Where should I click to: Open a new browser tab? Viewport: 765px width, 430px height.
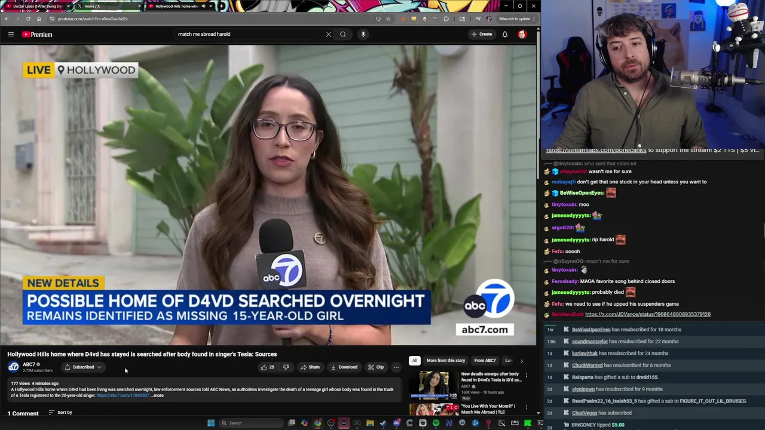pyautogui.click(x=222, y=6)
